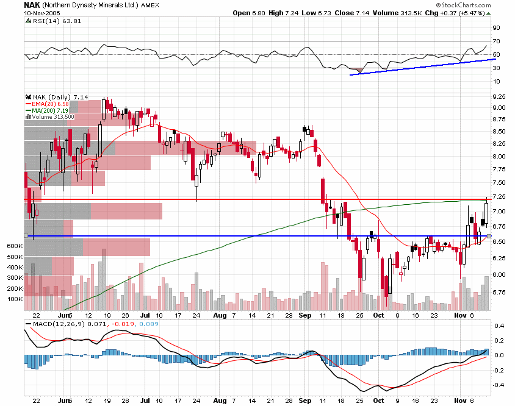
Task: Click the candlestick icon before NAK (Daily)
Action: [29, 97]
